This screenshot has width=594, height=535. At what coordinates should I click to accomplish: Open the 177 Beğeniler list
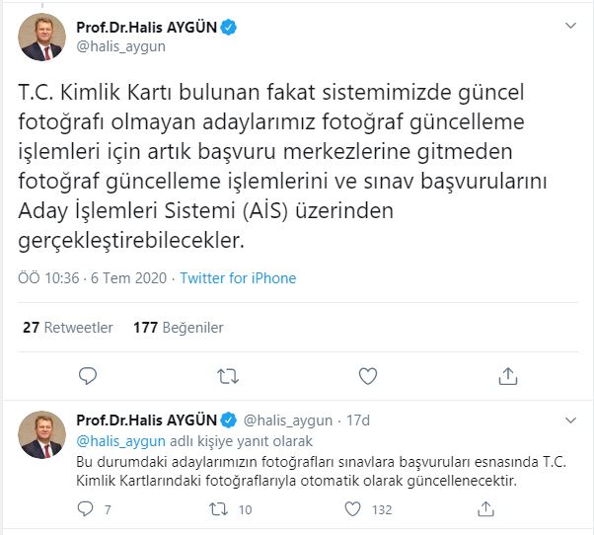179,327
